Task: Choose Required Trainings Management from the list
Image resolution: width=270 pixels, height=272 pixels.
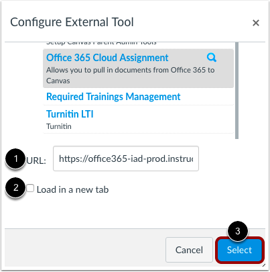Action: tap(113, 97)
